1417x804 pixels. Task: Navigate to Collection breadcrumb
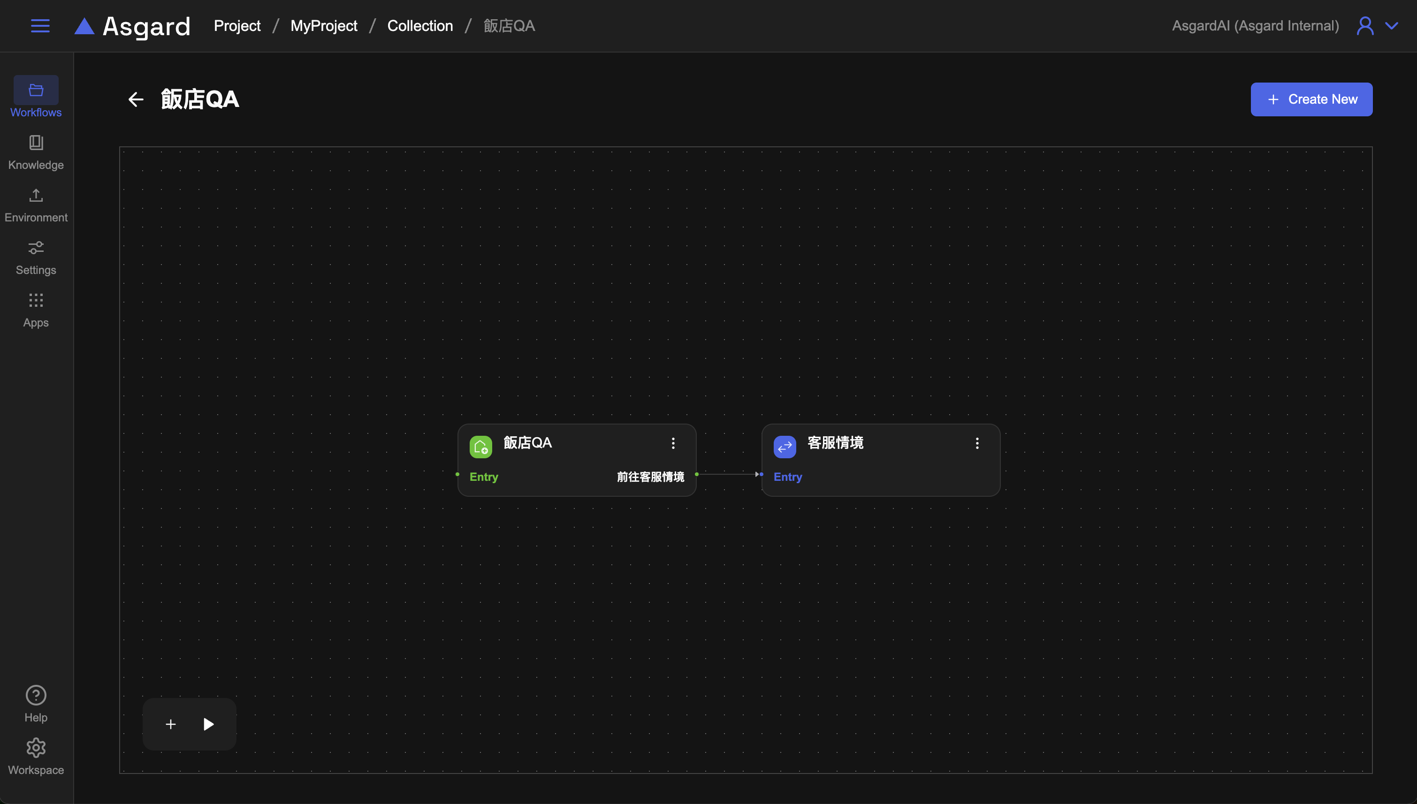tap(419, 26)
